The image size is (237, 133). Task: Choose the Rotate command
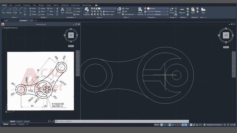[x=42, y=8]
